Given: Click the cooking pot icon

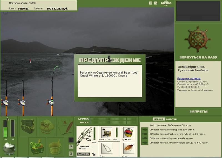Looking at the screenshot, I should click(x=9, y=149).
